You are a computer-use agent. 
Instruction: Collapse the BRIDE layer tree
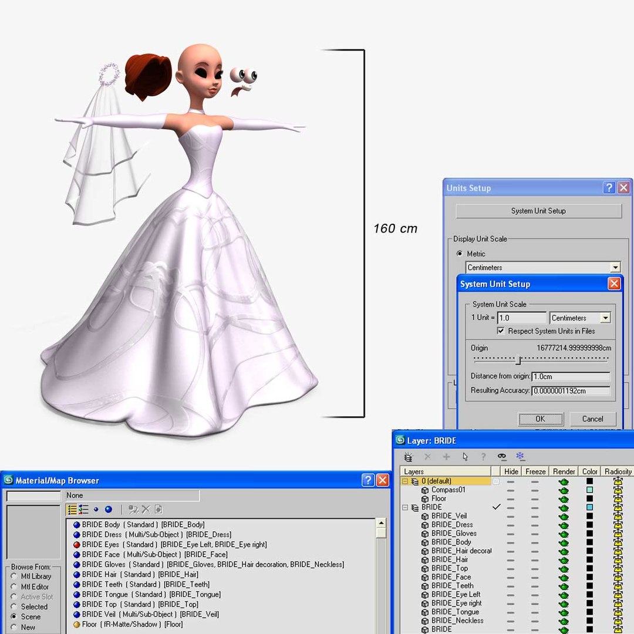point(405,507)
